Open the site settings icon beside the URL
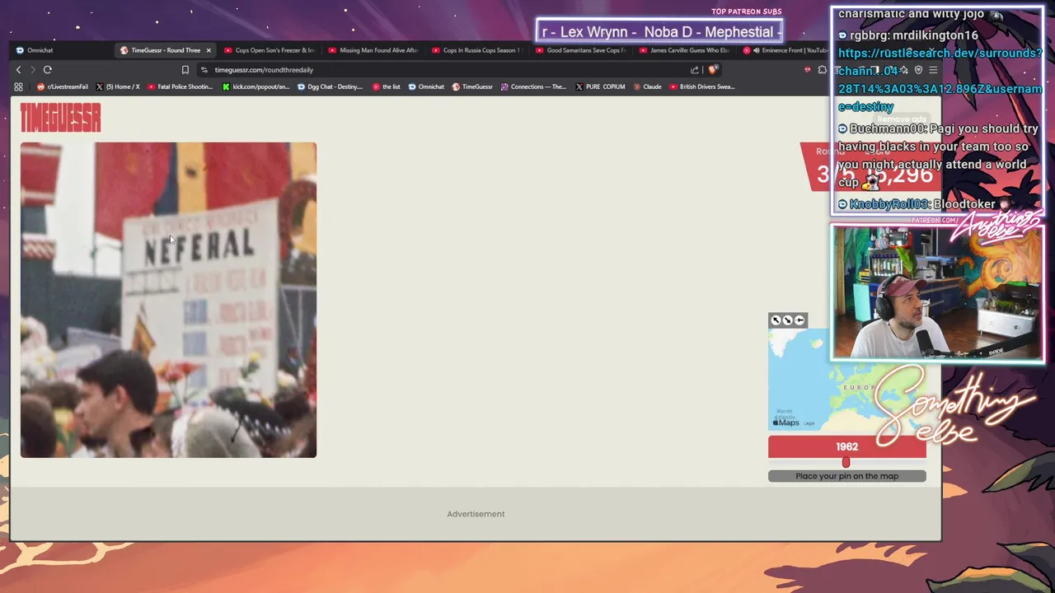This screenshot has height=593, width=1055. coord(204,70)
